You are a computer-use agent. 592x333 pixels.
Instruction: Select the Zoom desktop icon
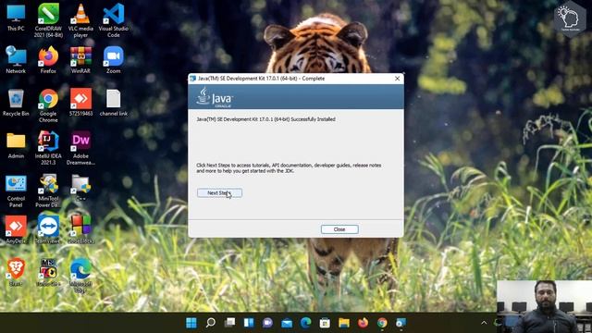(113, 59)
